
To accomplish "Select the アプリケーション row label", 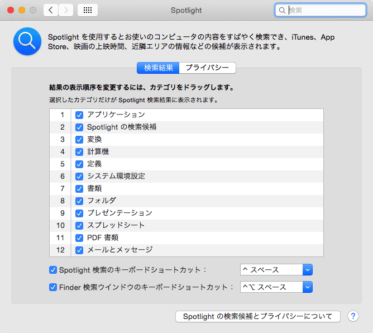I will 116,115.
